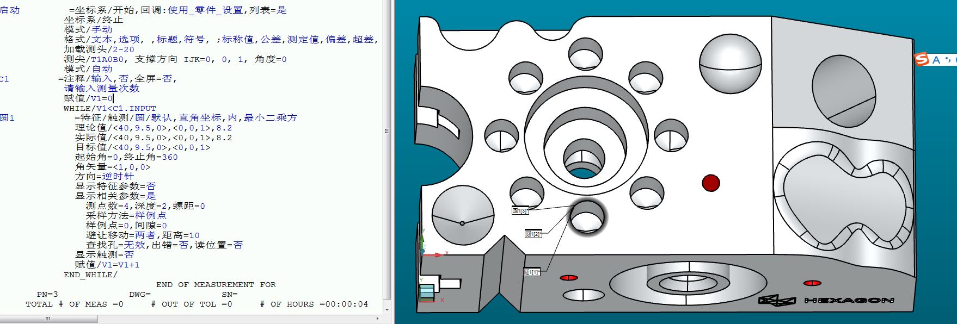Select the 圆1[2] feature label

coord(533,234)
